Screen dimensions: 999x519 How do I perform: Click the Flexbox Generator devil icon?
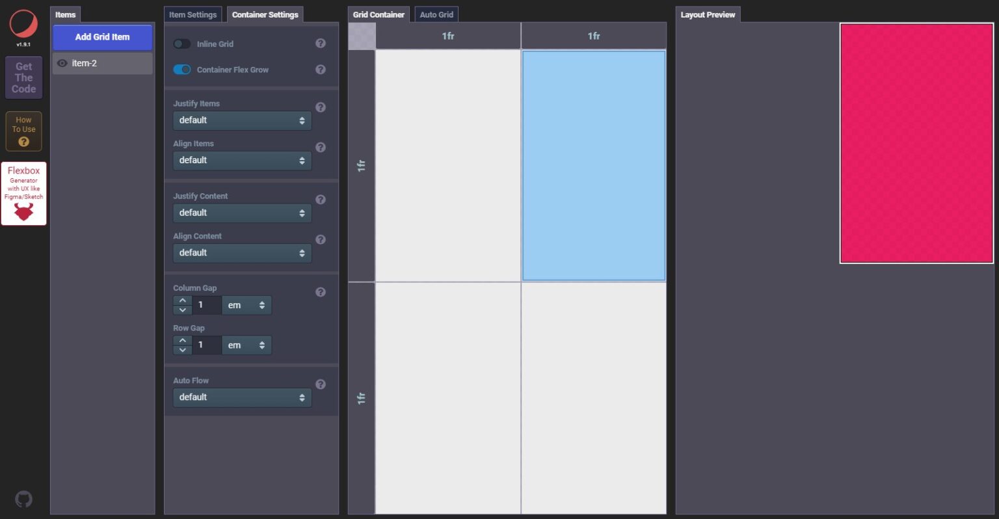(23, 209)
